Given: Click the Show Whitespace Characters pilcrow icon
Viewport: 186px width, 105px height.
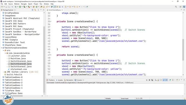Looking at the screenshot, I should 62,7.
